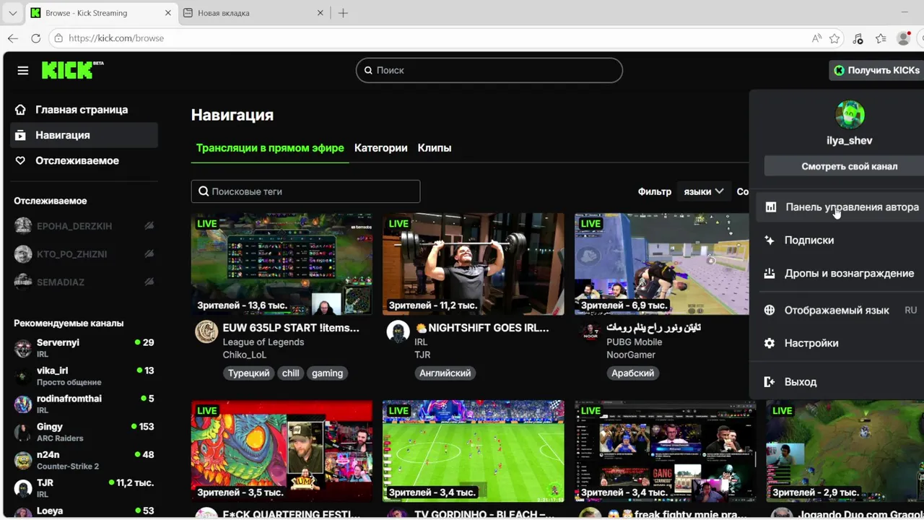Viewport: 924px width, 520px height.
Task: Click the Турецкий tag
Action: tap(248, 373)
